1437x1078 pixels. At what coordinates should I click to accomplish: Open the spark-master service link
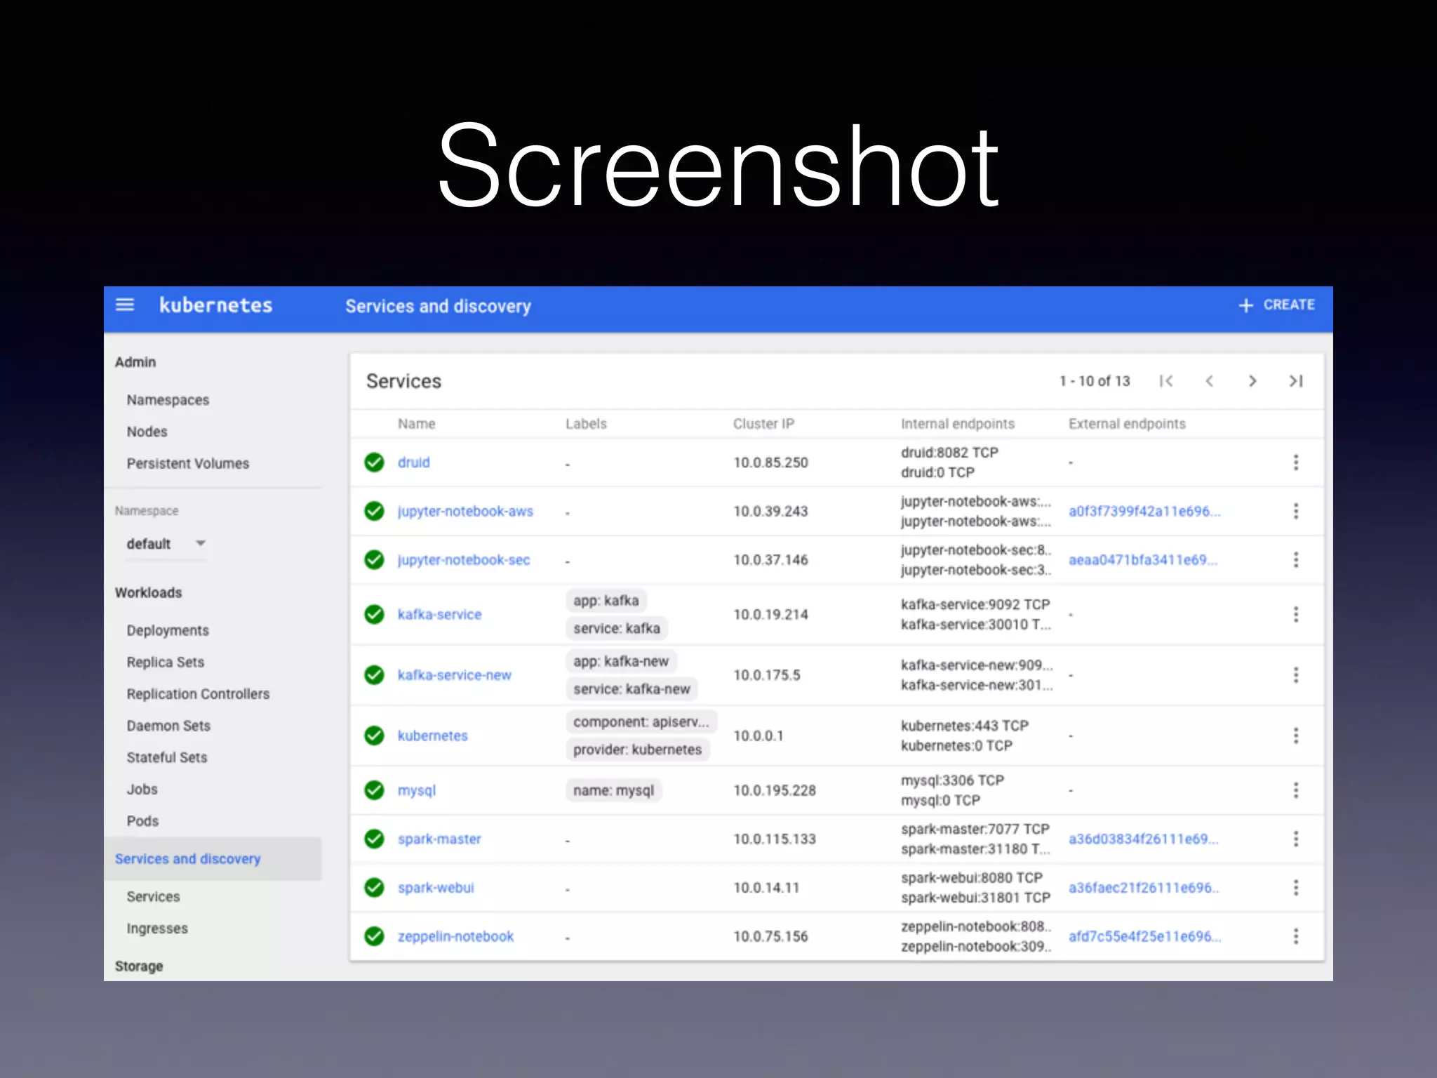pos(439,839)
